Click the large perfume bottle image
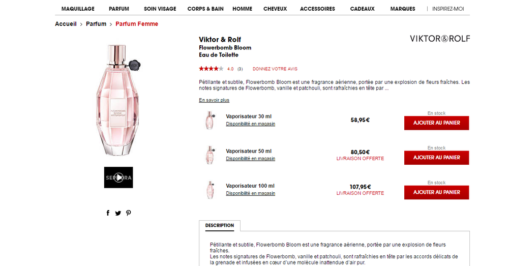Screen dimensions: 508x266 point(118,100)
